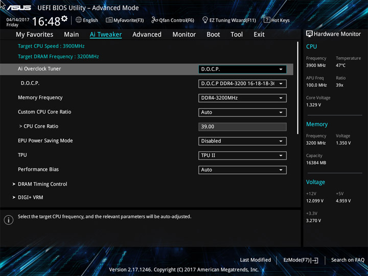Select the Memory Frequency label

click(x=40, y=98)
